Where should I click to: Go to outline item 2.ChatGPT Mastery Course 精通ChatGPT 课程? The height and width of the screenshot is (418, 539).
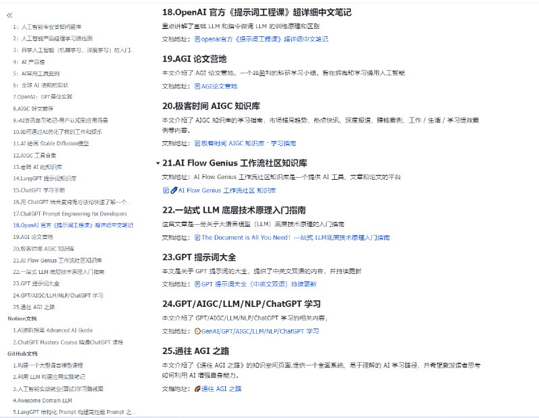click(68, 342)
